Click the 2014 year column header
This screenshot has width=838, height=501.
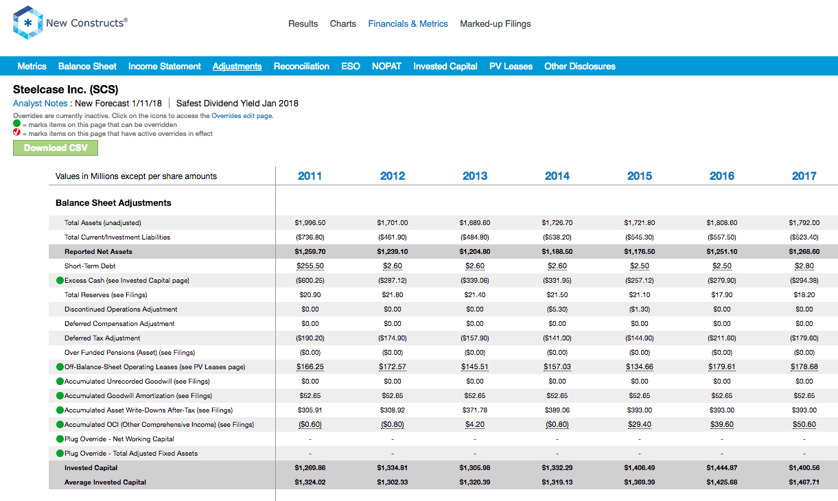click(557, 176)
